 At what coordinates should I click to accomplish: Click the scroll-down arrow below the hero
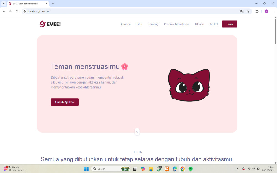137,132
